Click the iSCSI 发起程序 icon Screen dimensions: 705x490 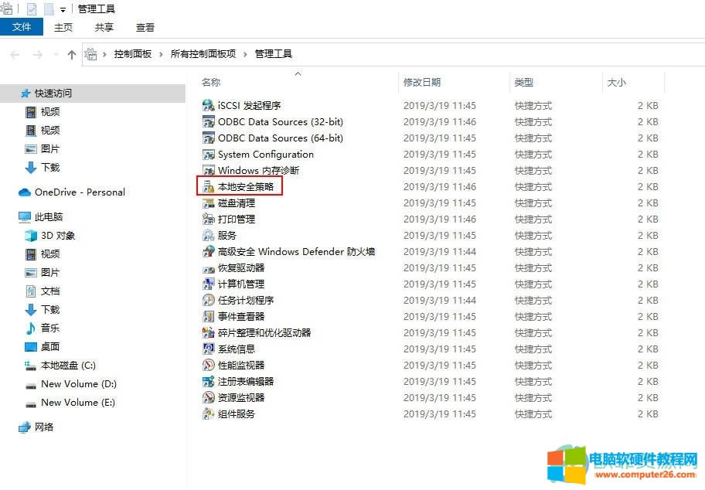tap(208, 105)
